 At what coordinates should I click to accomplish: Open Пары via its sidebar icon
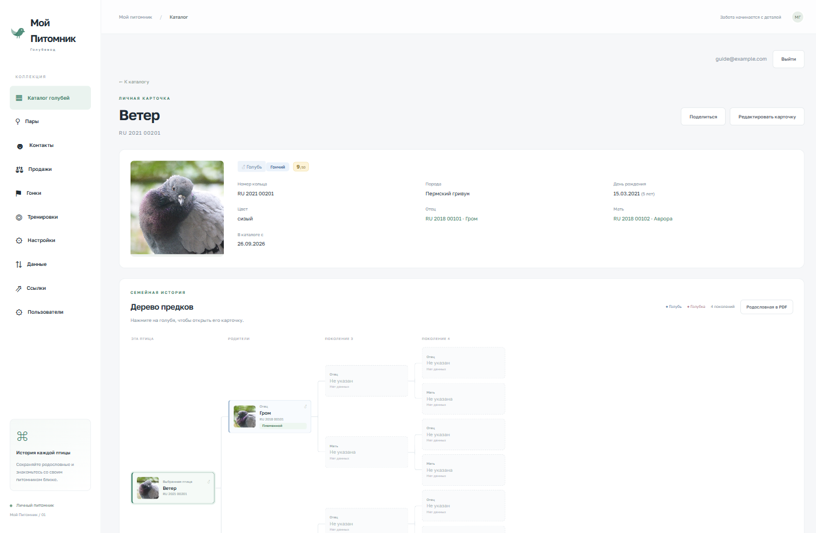pyautogui.click(x=18, y=122)
